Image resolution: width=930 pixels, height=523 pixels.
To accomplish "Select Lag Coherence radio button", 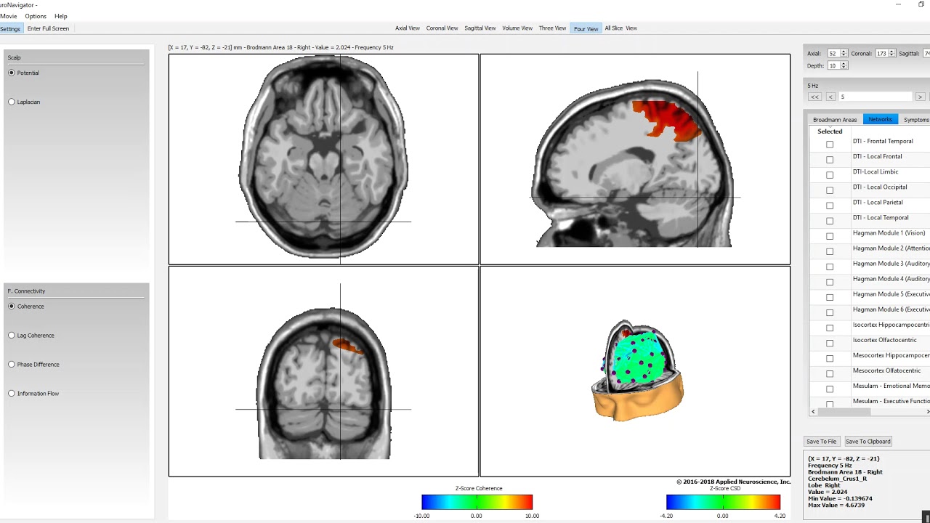I will [x=12, y=336].
